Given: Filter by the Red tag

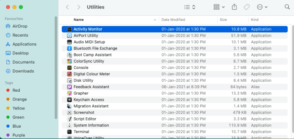Looking at the screenshot, I should click(x=13, y=90).
